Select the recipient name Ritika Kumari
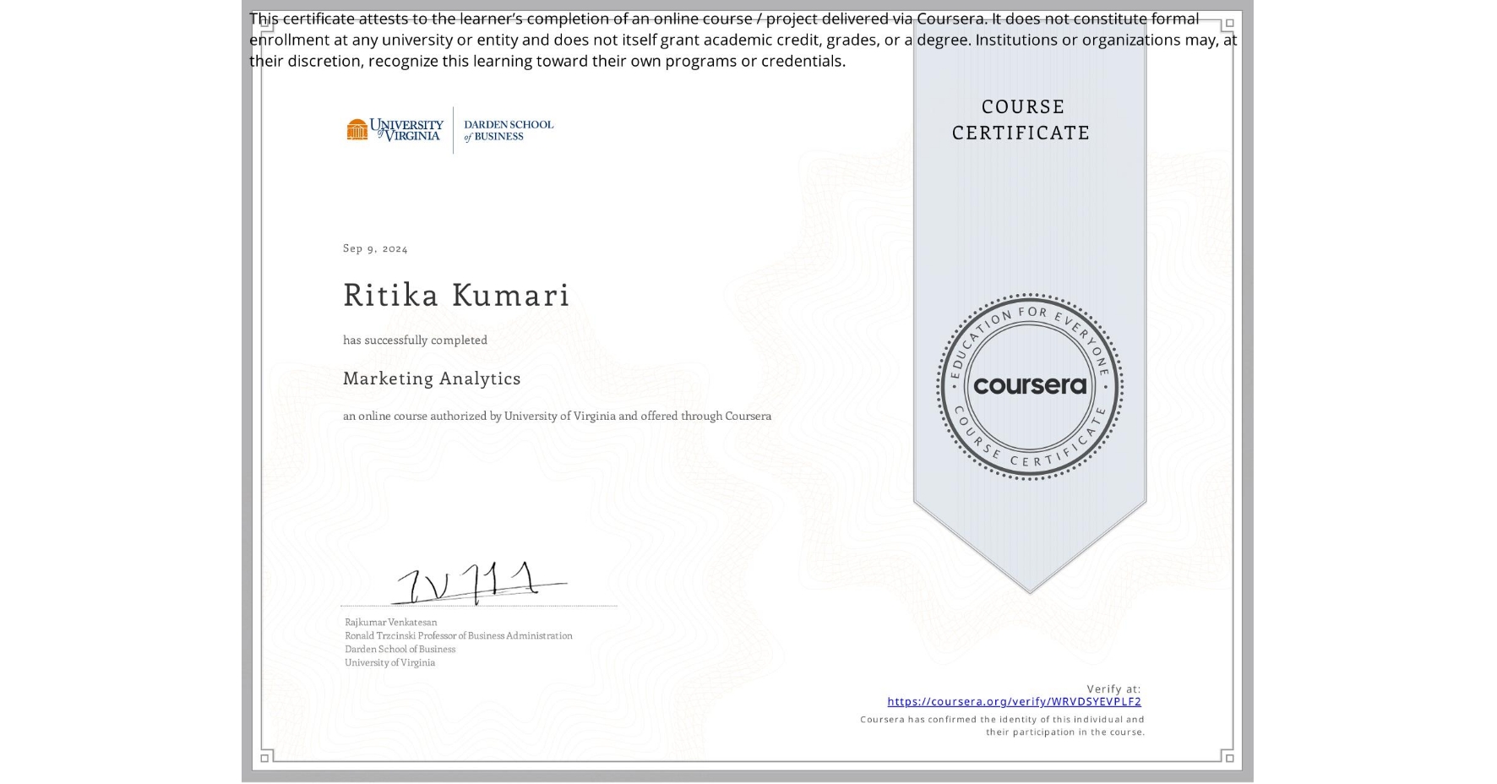1497x784 pixels. click(456, 295)
